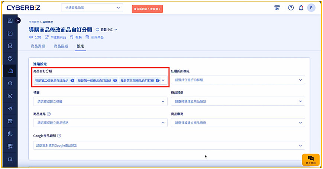This screenshot has height=169, width=323.
Task: Click the Google產品類別 input field
Action: (169, 146)
